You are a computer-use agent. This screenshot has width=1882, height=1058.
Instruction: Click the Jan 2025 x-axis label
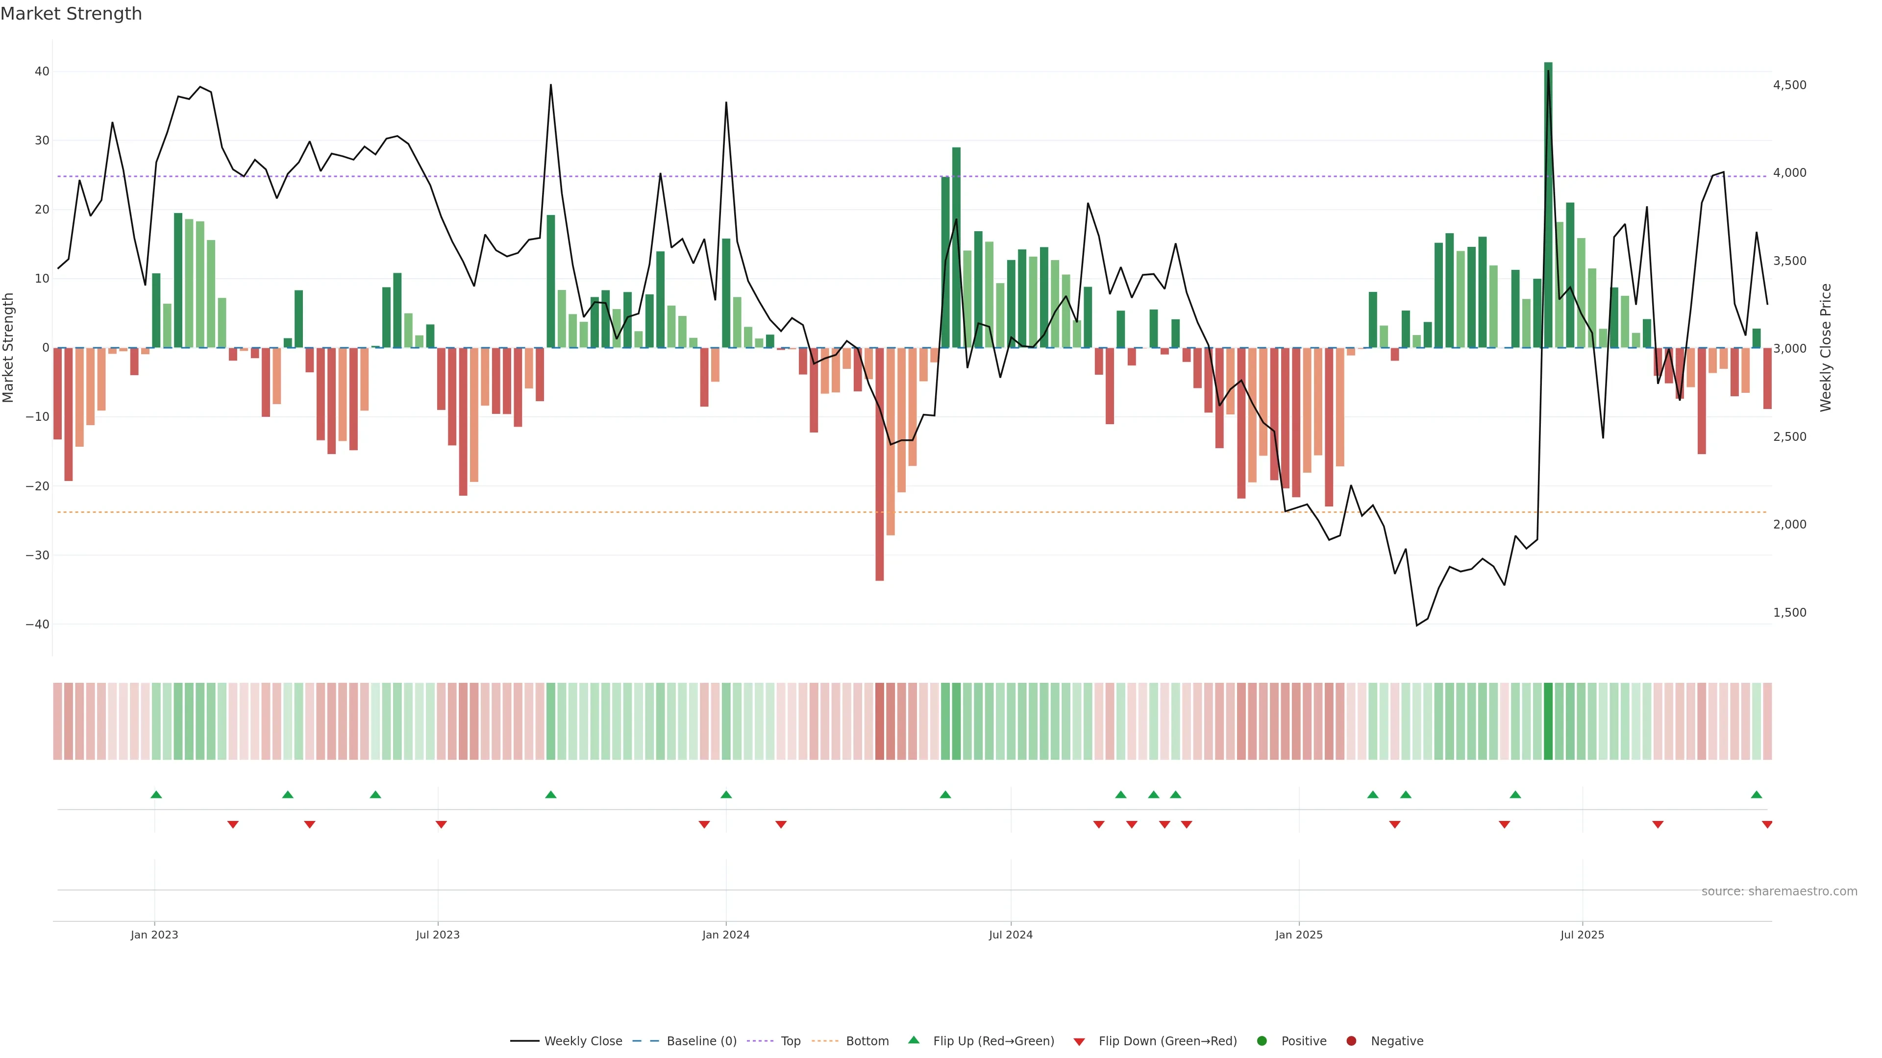tap(1299, 935)
